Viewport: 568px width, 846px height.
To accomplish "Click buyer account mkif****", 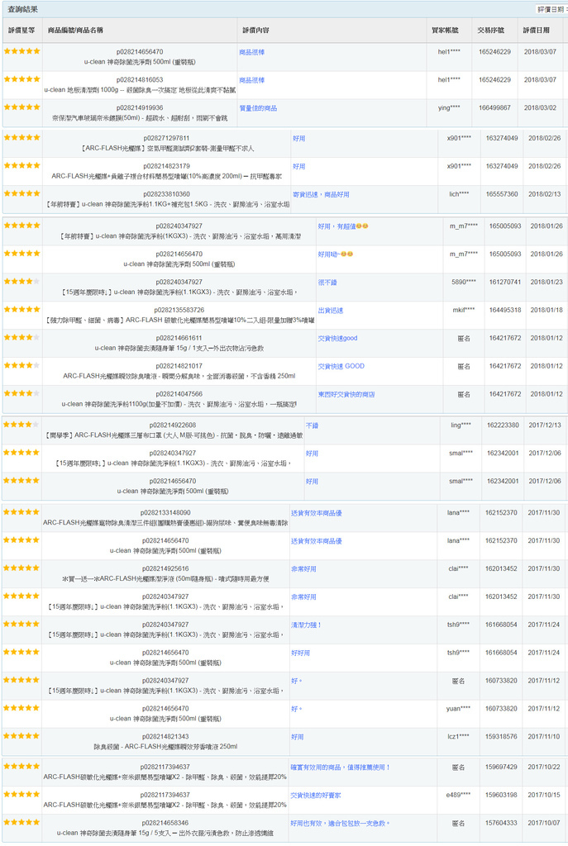I will point(464,311).
